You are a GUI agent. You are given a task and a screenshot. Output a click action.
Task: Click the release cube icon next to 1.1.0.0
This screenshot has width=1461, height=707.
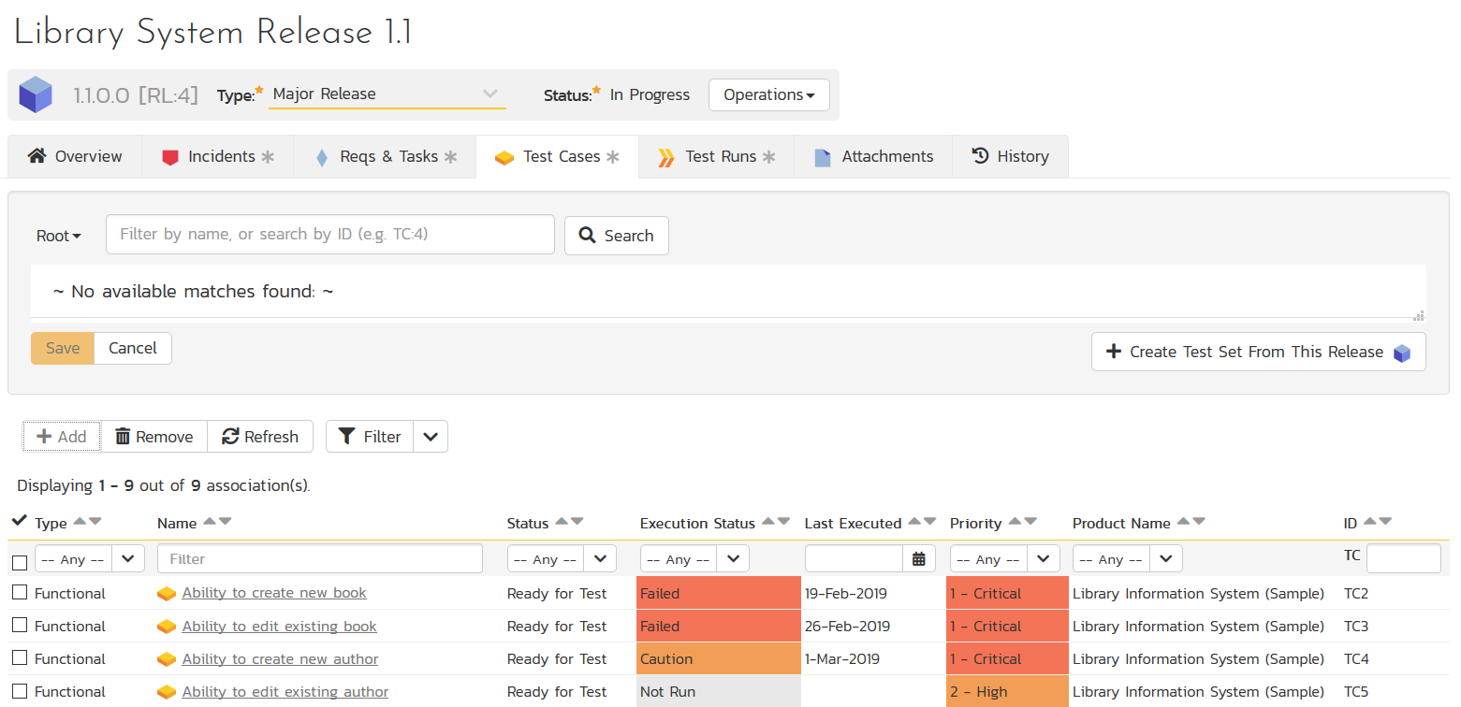tap(36, 95)
